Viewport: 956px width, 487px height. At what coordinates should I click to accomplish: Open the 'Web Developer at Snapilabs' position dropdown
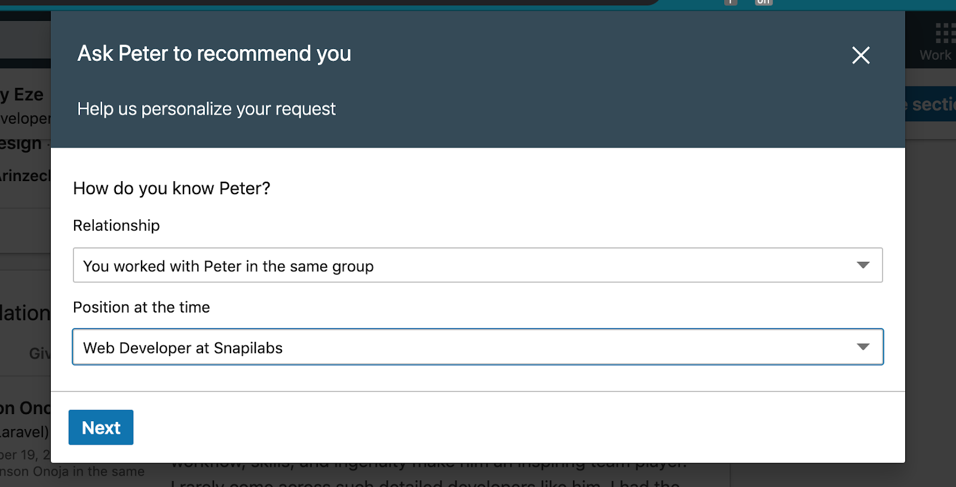466,347
